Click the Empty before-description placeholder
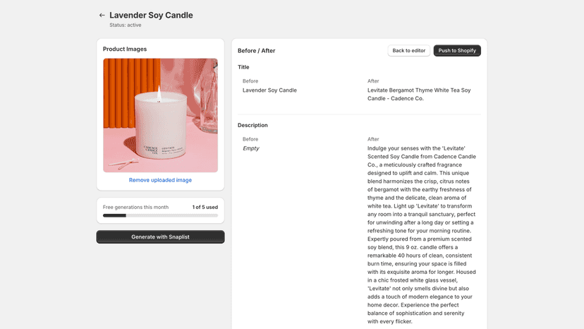 point(250,148)
